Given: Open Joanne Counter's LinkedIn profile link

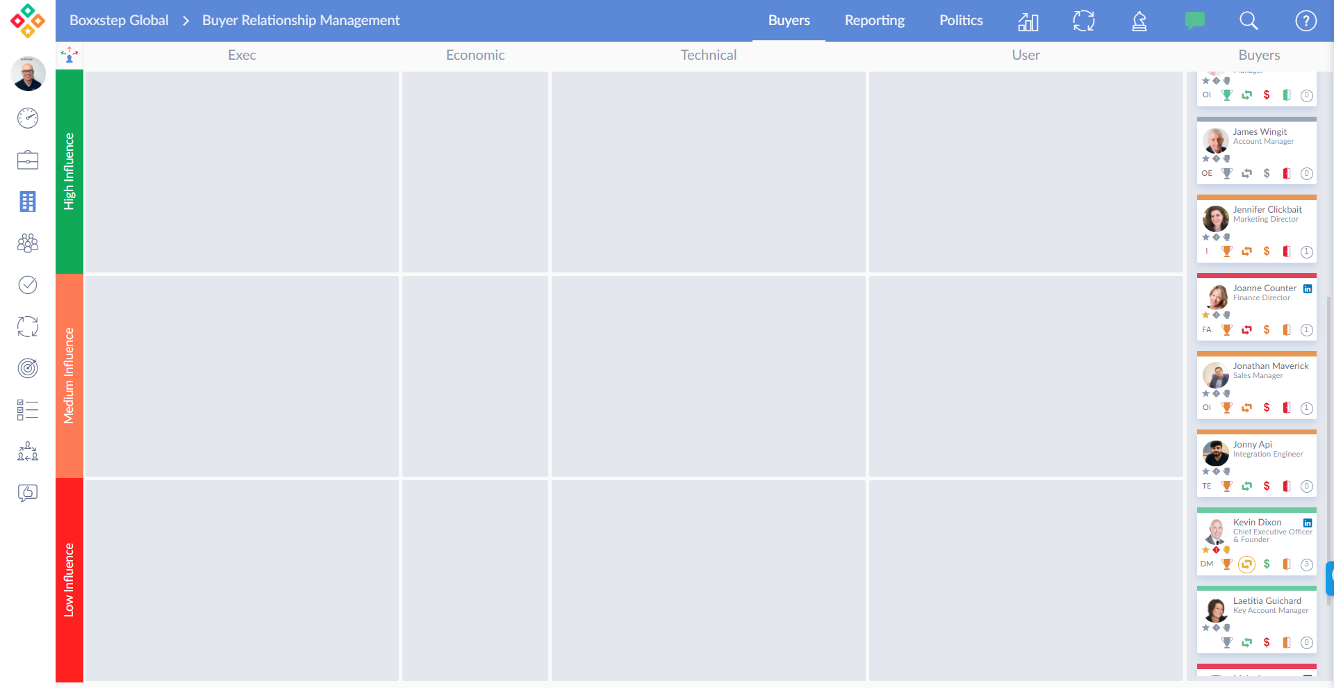Looking at the screenshot, I should [1308, 288].
